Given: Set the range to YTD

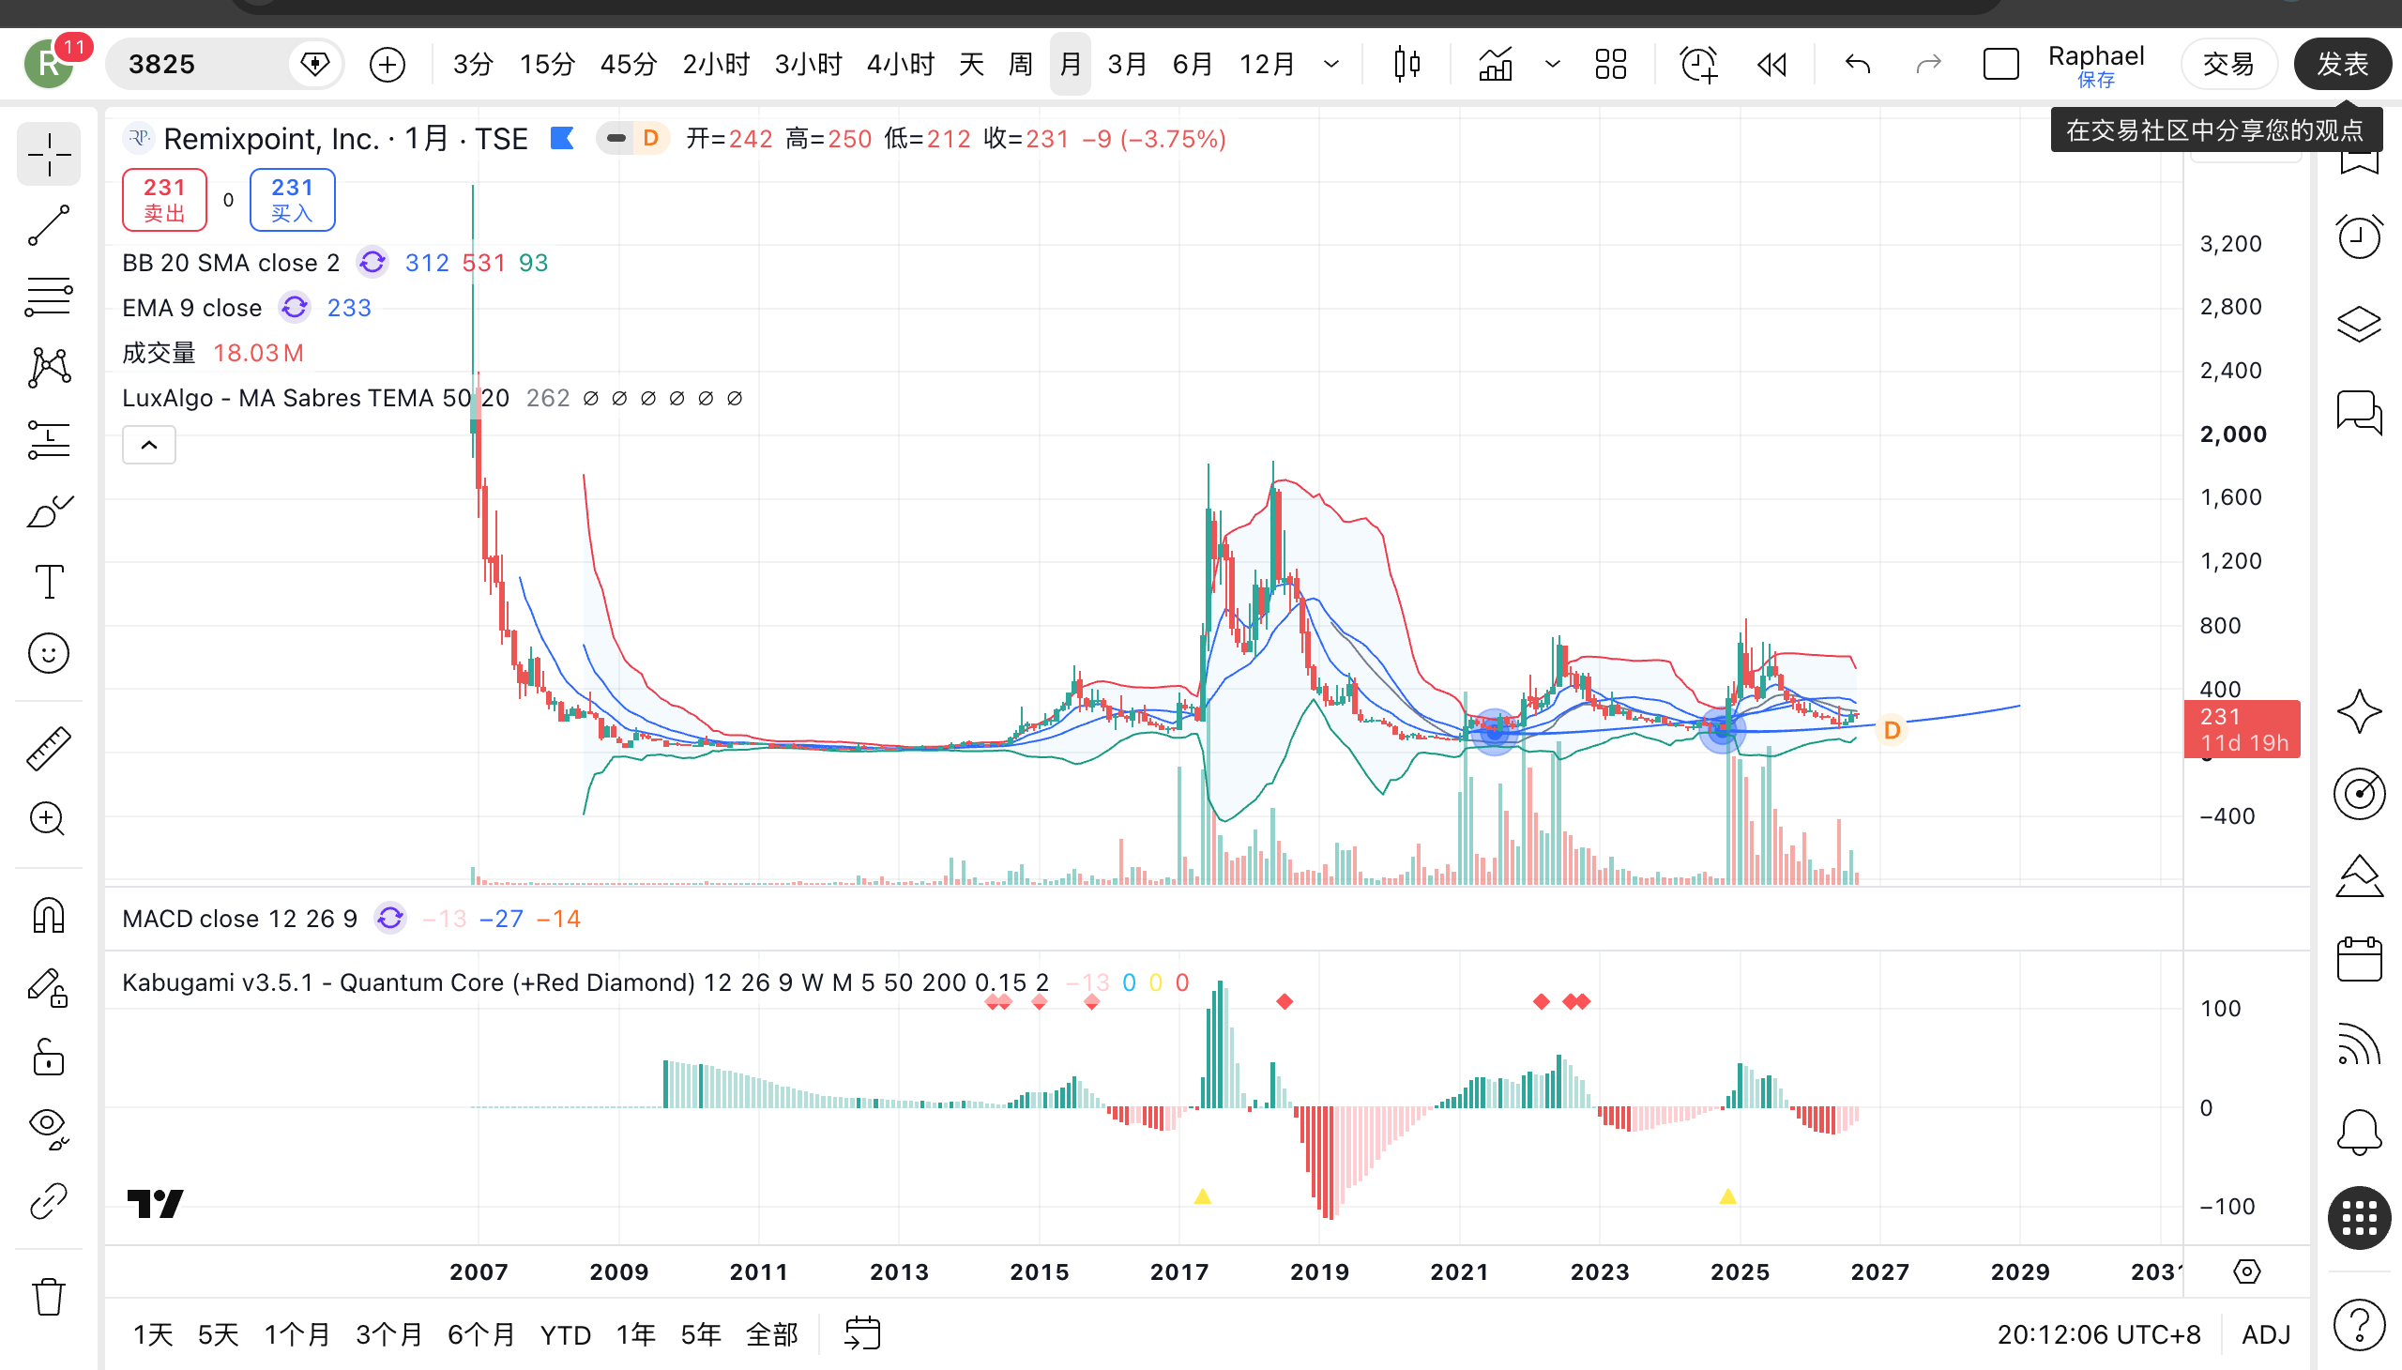Looking at the screenshot, I should click(x=566, y=1334).
